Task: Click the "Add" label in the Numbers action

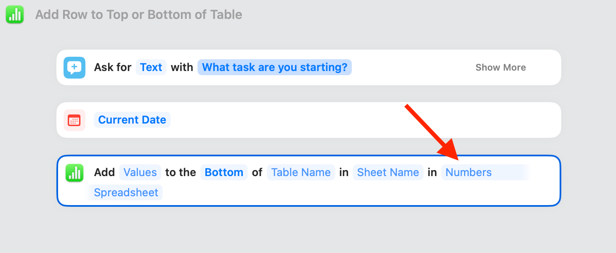Action: click(x=104, y=172)
